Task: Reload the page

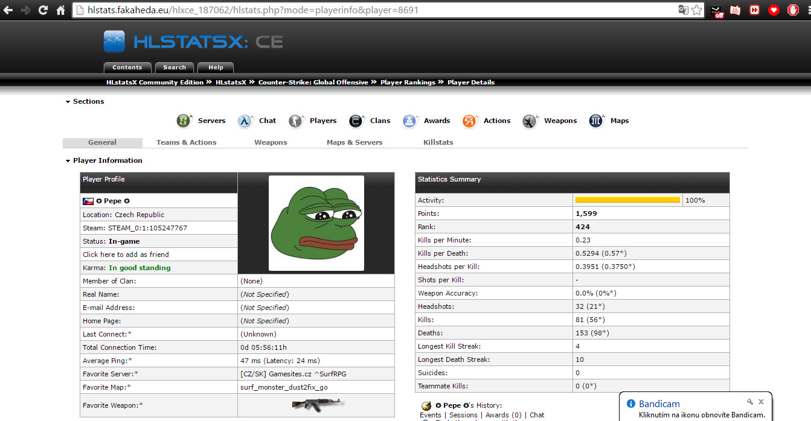Action: click(x=43, y=10)
